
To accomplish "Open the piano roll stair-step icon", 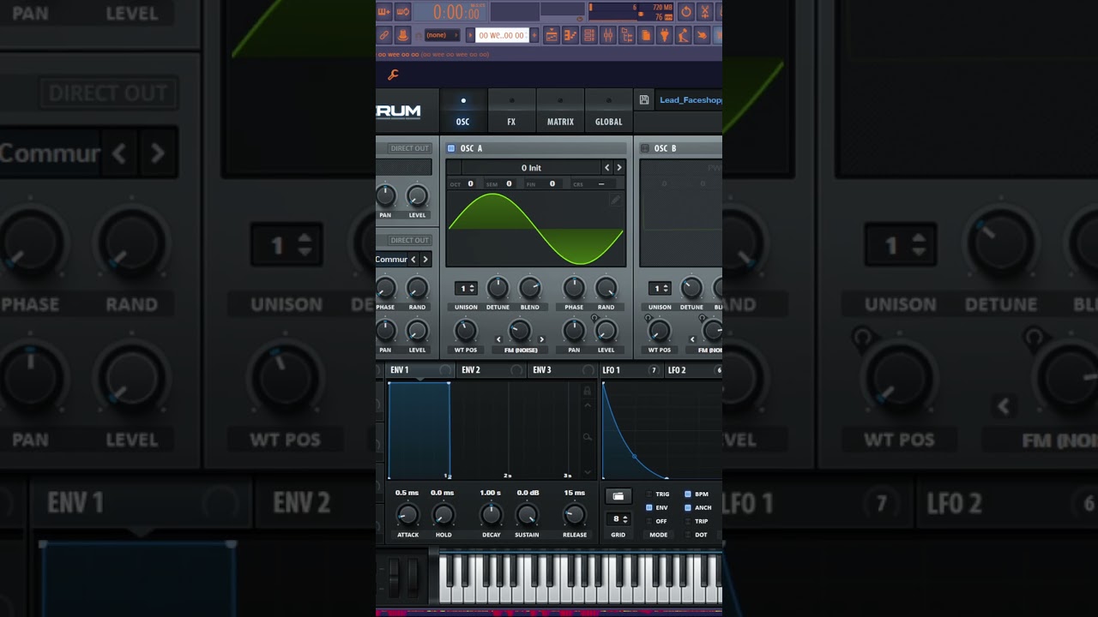I will pyautogui.click(x=570, y=35).
